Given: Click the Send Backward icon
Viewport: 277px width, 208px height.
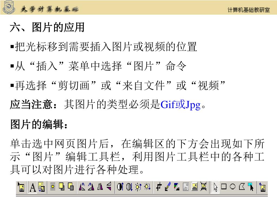Looking at the screenshot, I should click(x=71, y=187).
